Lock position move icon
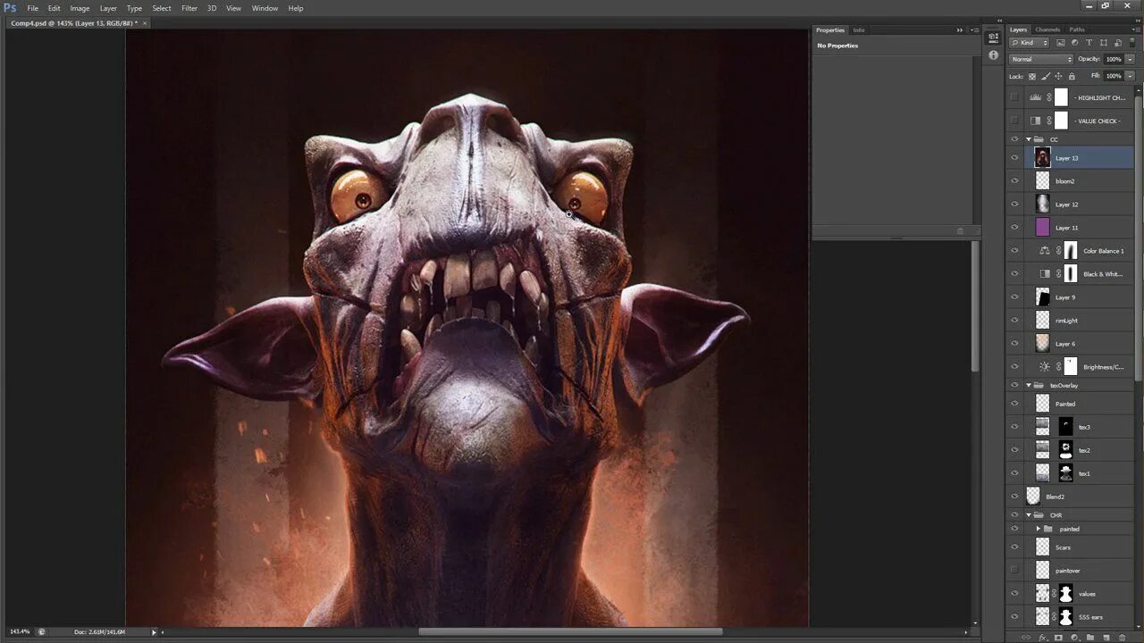The height and width of the screenshot is (643, 1144). point(1059,76)
